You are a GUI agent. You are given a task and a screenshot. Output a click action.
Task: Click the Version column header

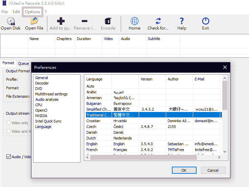152,79
